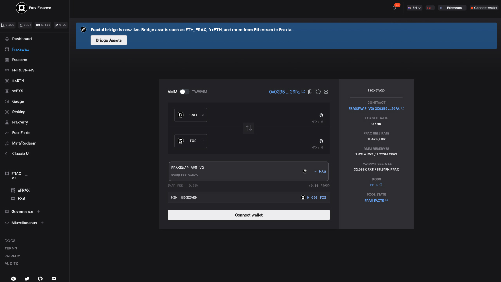Click the gas price indicator icon

point(431,8)
